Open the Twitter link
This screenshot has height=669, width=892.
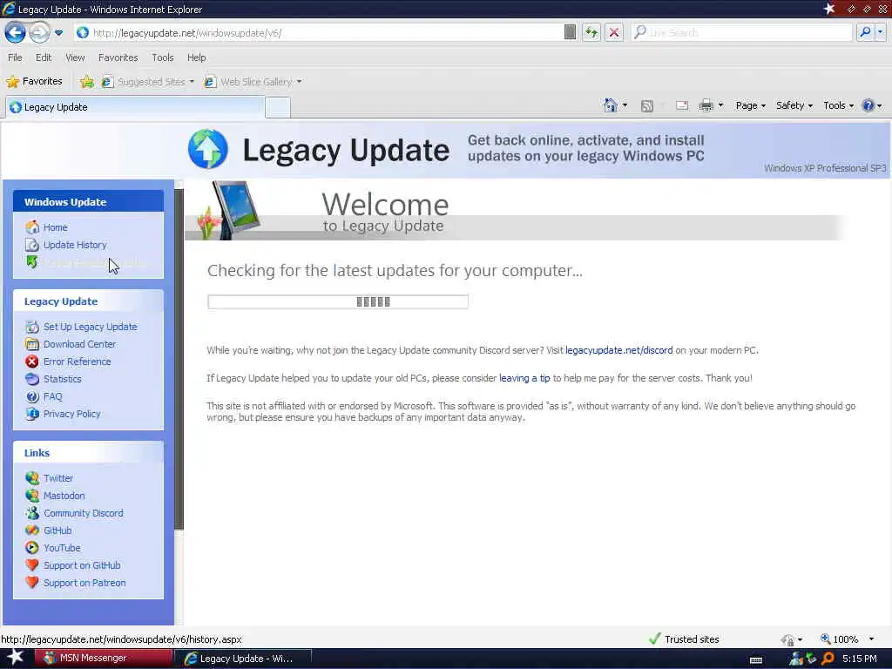click(58, 478)
